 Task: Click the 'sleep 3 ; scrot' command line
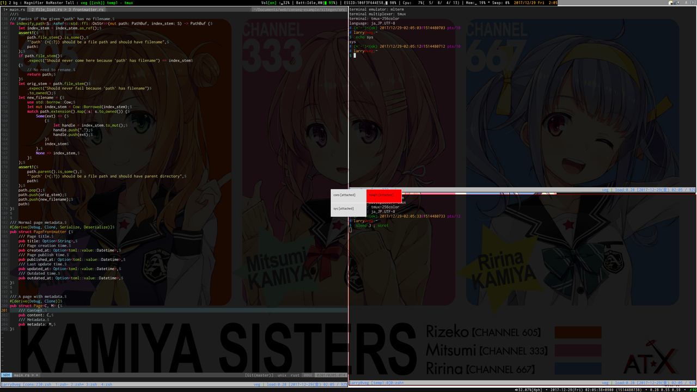(x=371, y=225)
